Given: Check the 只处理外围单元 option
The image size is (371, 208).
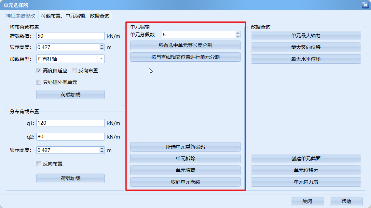Looking at the screenshot, I should click(39, 82).
